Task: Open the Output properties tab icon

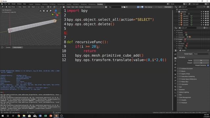Action: [175, 61]
